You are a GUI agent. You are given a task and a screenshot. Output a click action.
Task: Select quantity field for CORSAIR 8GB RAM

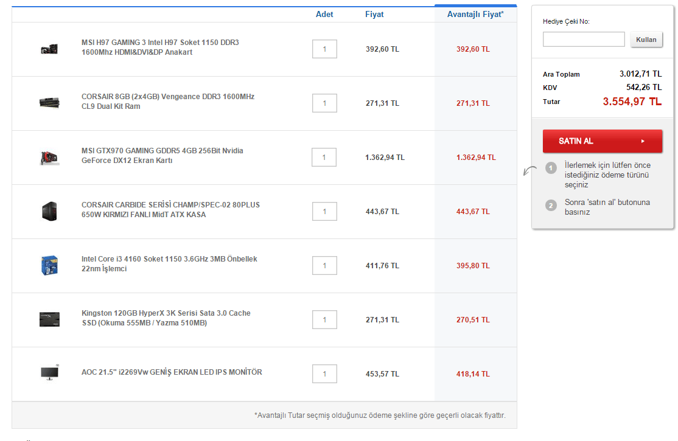(x=324, y=103)
